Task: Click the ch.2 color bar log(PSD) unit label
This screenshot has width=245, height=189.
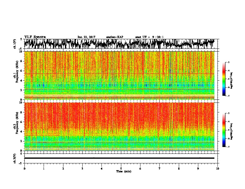Action: (x=232, y=131)
